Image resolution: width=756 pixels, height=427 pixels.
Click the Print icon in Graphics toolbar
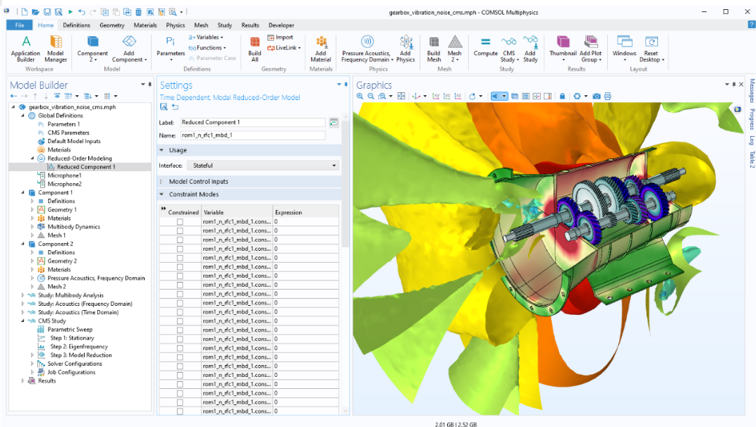607,97
